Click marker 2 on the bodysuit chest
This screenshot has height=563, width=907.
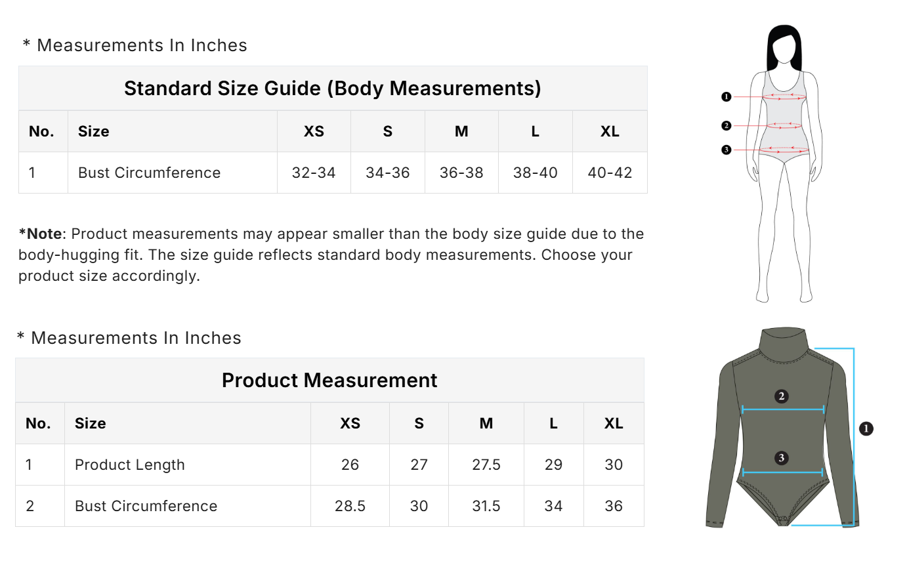point(781,396)
